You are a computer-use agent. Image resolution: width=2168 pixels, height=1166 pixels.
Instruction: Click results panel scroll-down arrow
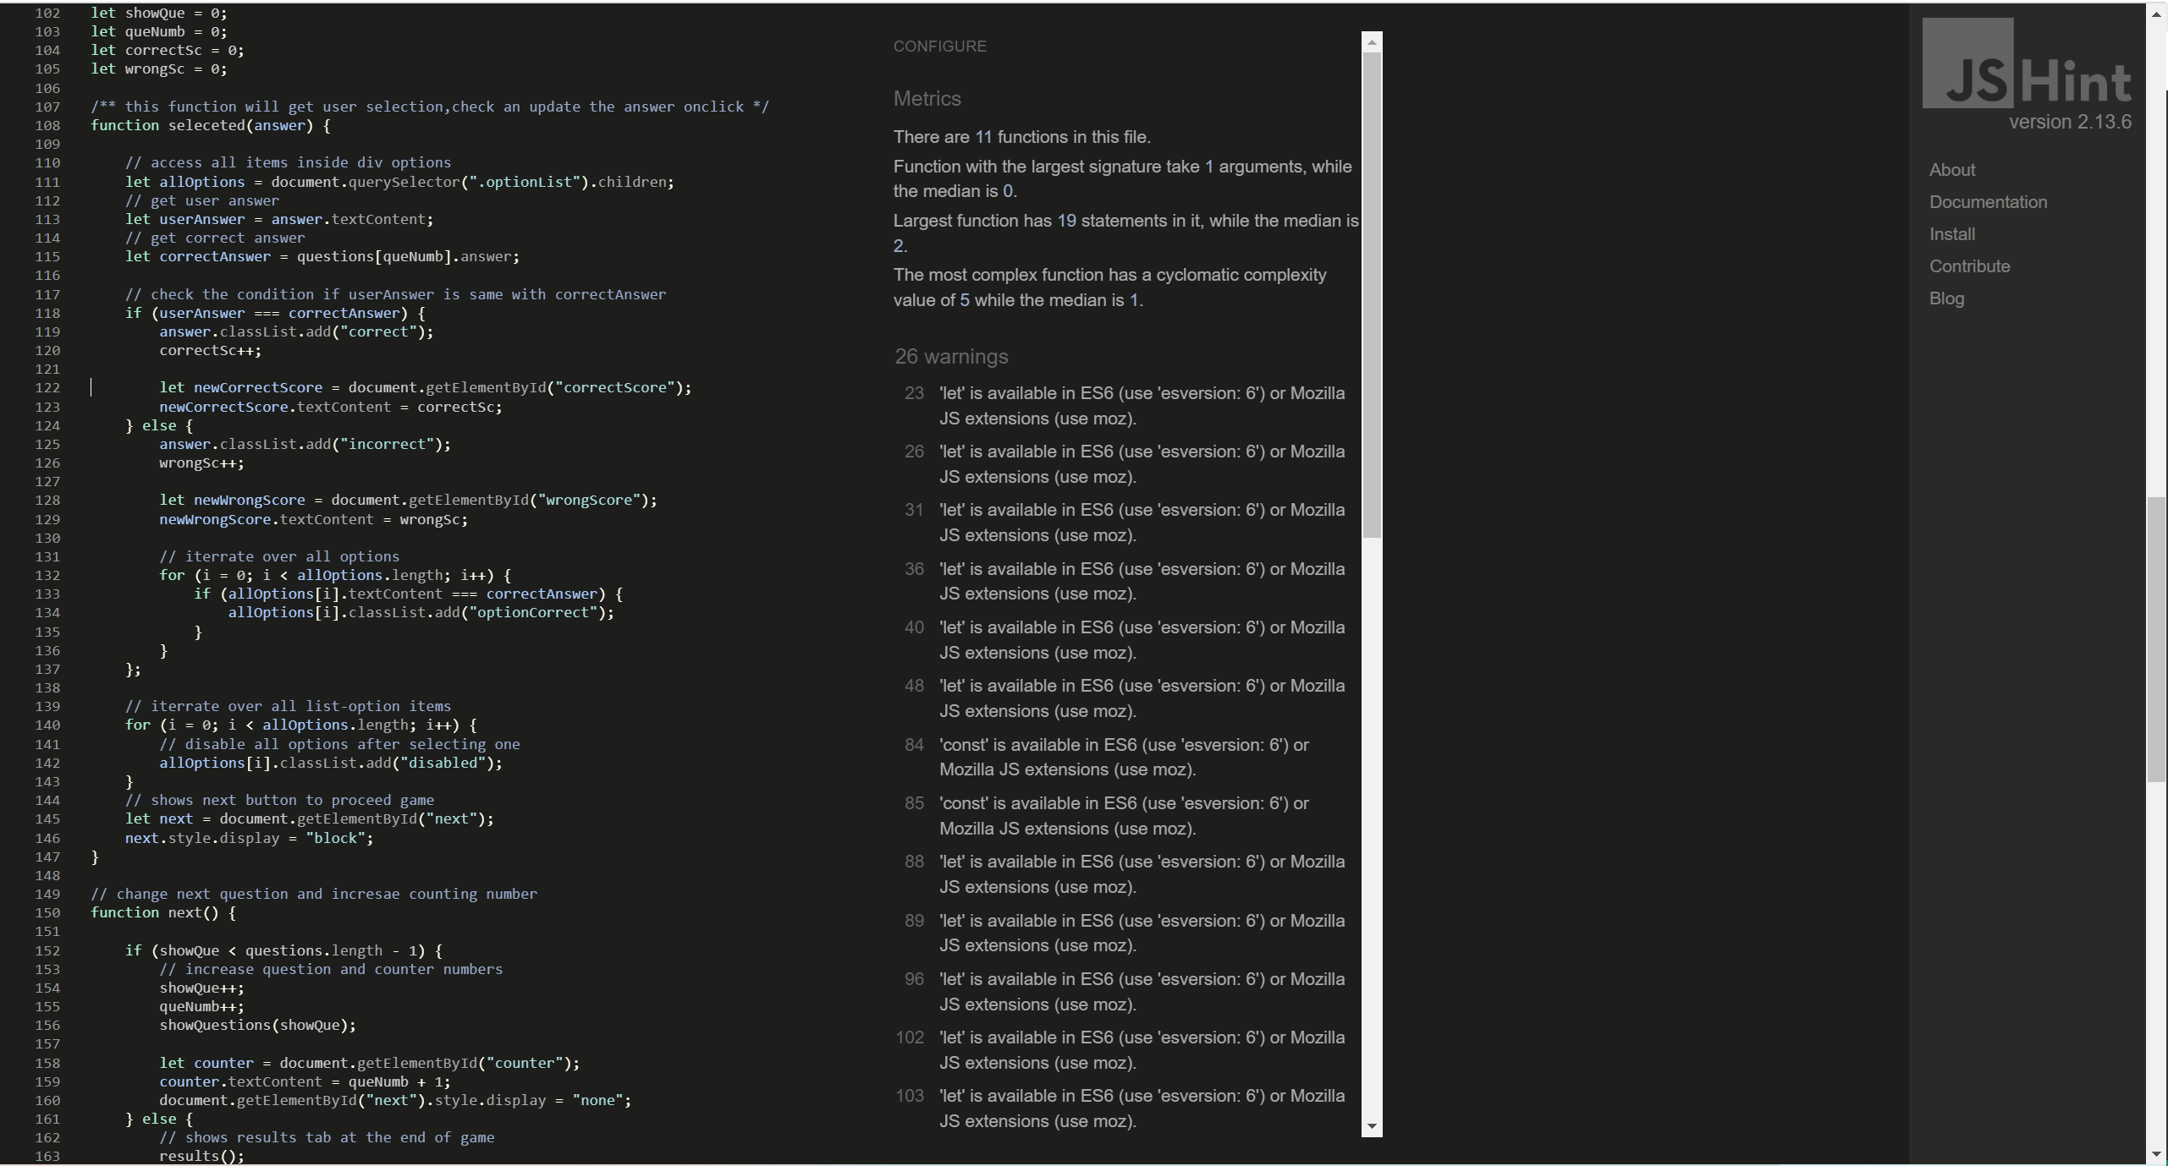(1372, 1126)
